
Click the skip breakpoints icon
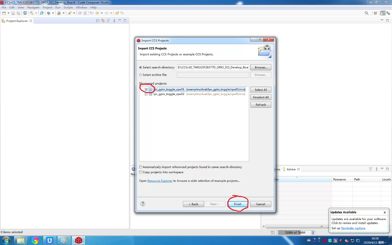42,13
